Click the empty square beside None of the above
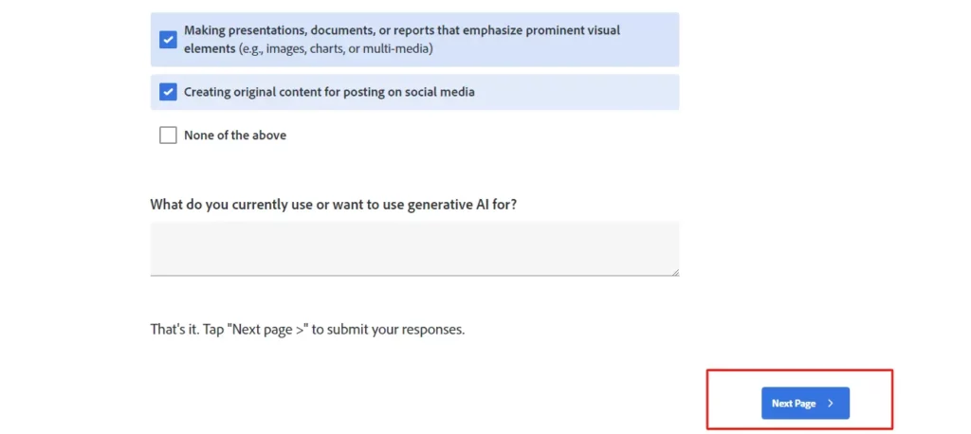Viewport: 971px width, 434px height. [x=168, y=135]
